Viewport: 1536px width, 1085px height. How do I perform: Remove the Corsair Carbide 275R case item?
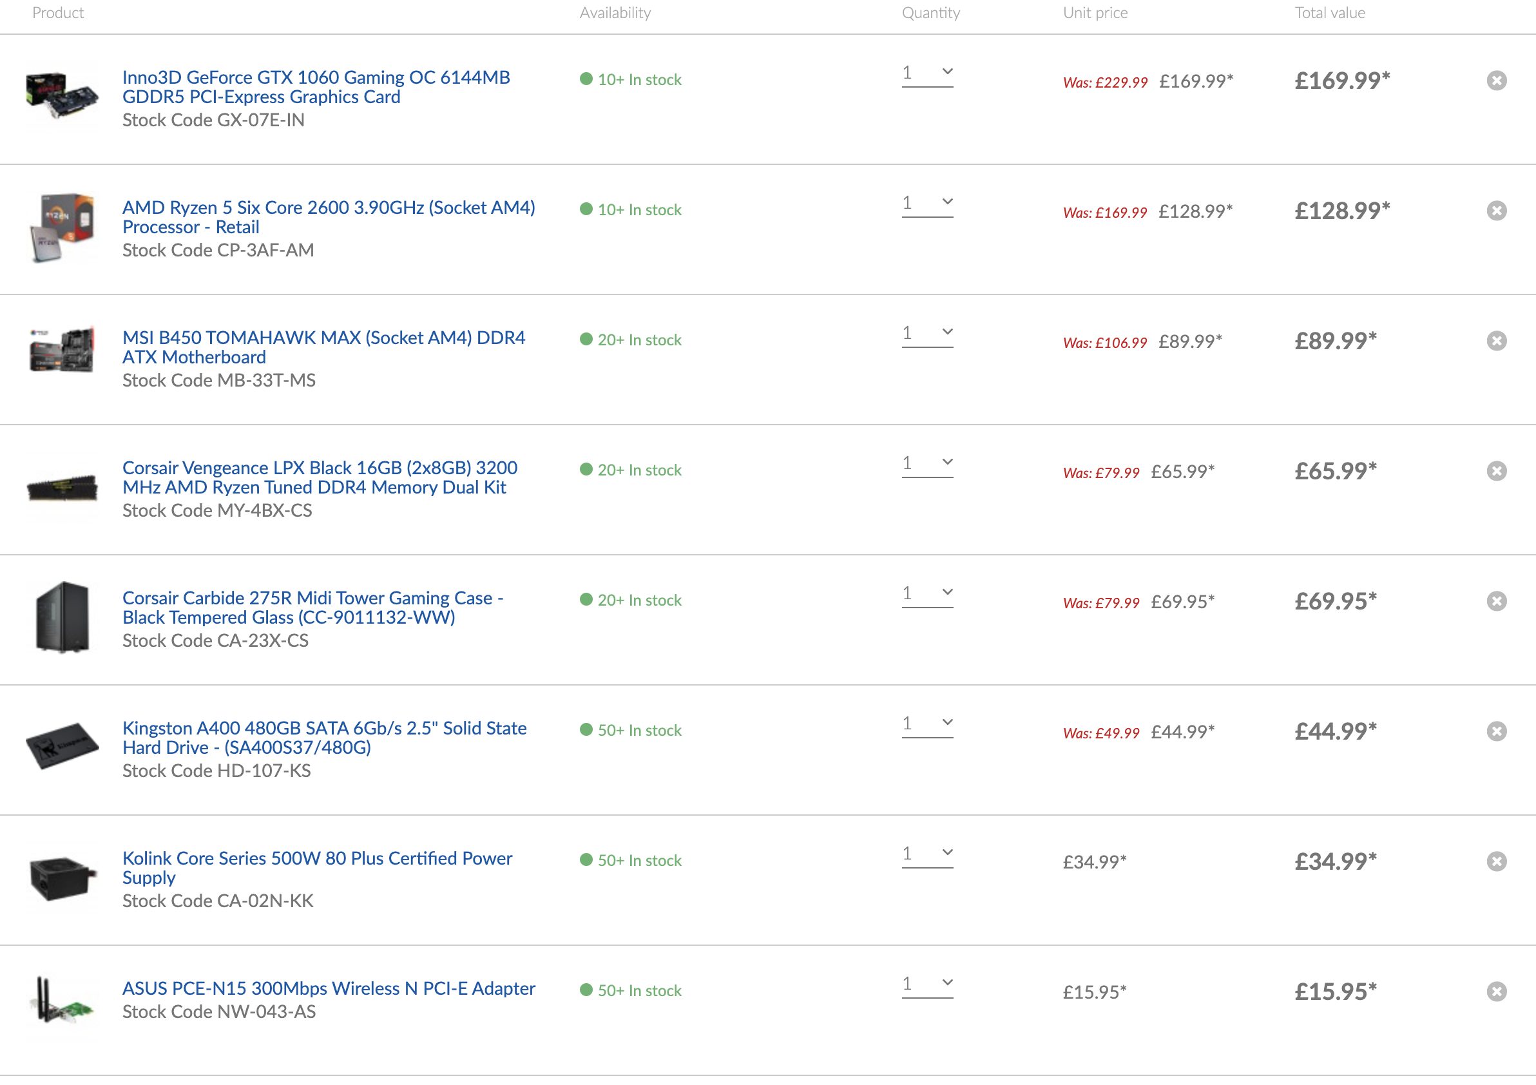pos(1497,601)
